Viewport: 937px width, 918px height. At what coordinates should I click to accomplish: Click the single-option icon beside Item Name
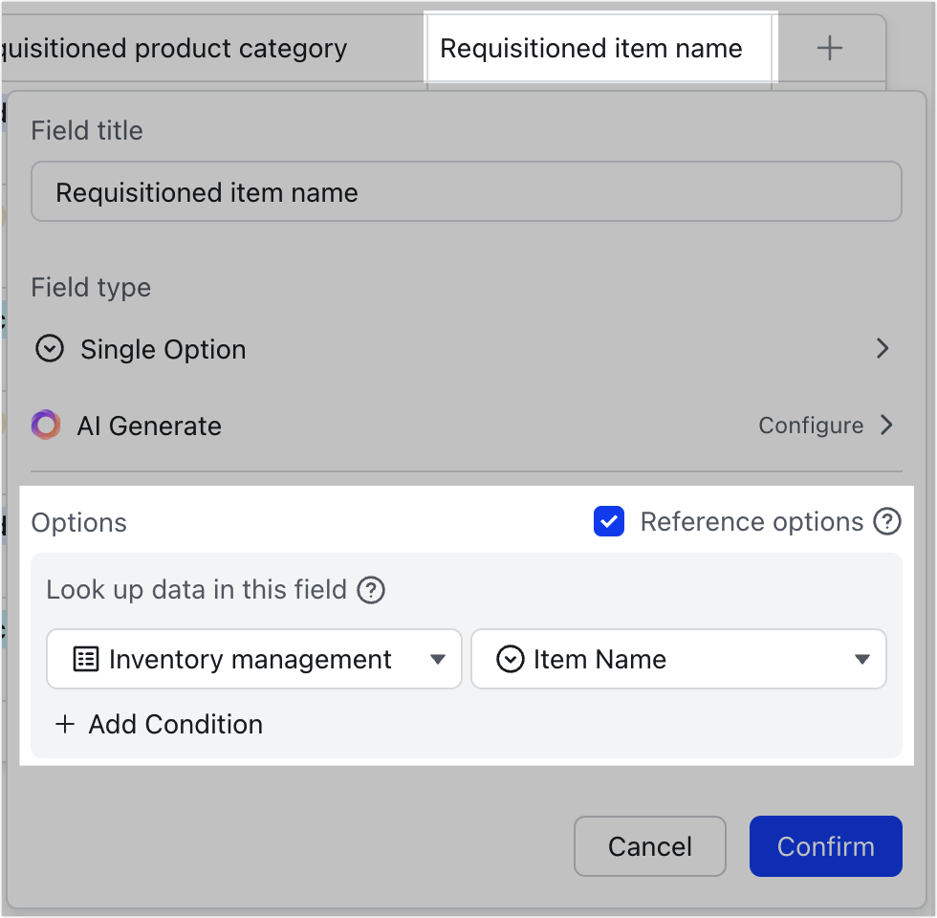510,659
